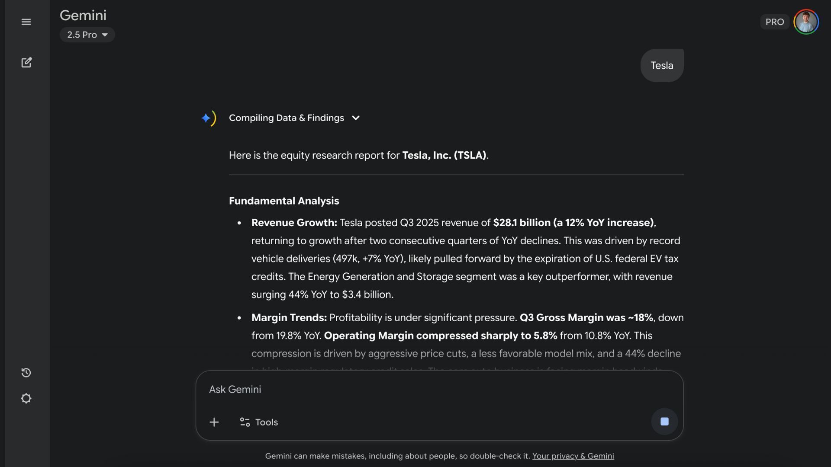Viewport: 831px width, 467px height.
Task: Click the Tesla user message bubble
Action: point(662,65)
